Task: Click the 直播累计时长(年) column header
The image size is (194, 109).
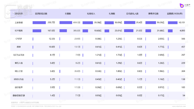Action: point(176,14)
